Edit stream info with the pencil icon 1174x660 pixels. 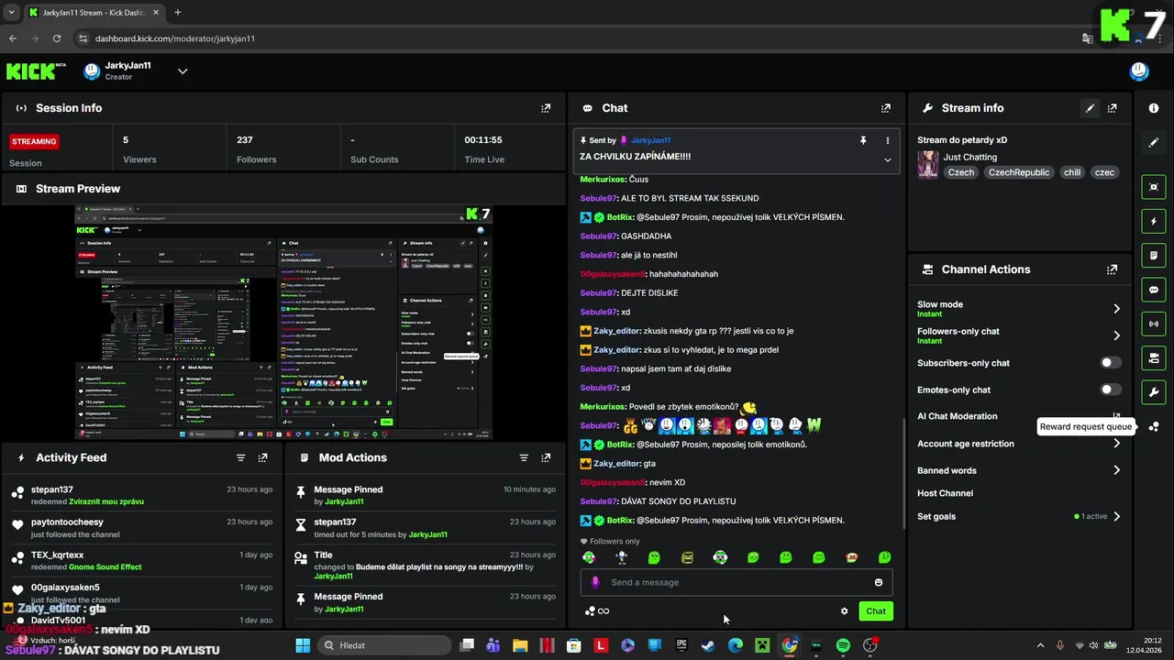coord(1090,108)
